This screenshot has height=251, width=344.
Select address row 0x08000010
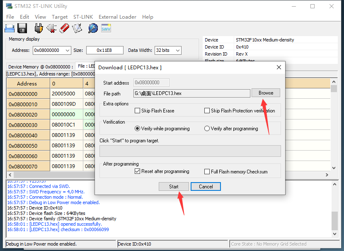pyautogui.click(x=28, y=104)
